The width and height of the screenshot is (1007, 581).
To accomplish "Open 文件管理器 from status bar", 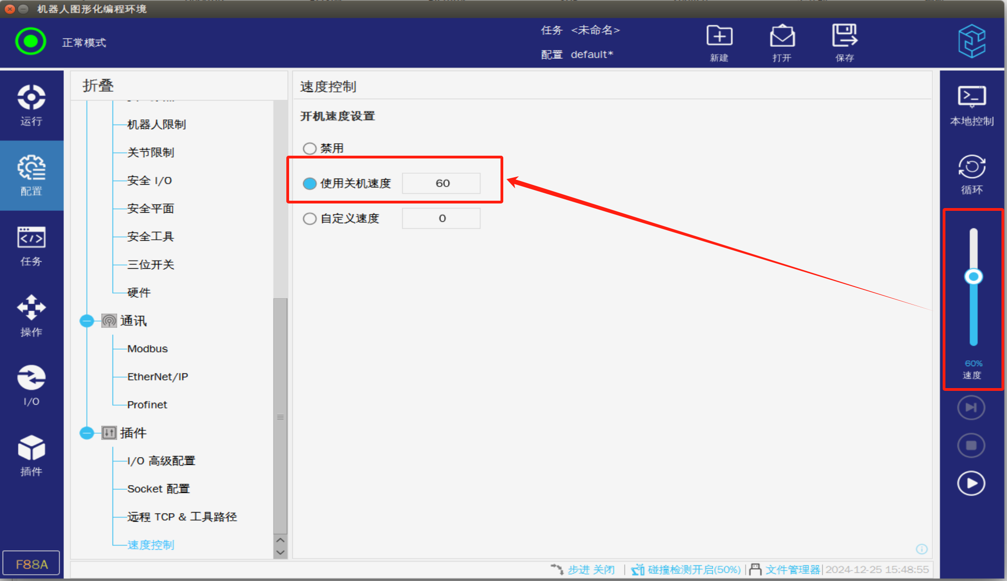I will pos(793,570).
